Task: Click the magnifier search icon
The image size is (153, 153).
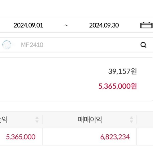Action: (x=144, y=45)
